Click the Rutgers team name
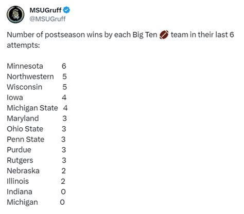The width and height of the screenshot is (244, 214). coord(20,161)
